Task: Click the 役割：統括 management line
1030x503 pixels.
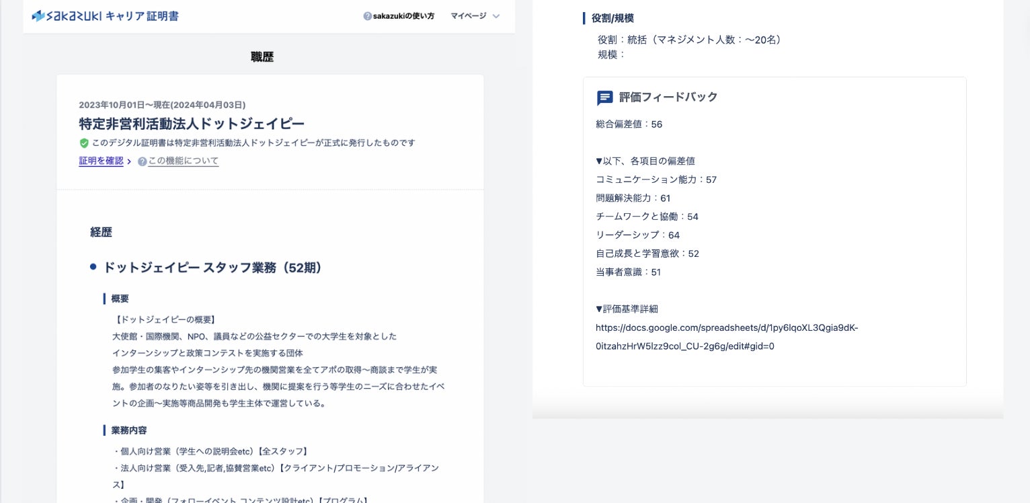Action: tap(690, 40)
